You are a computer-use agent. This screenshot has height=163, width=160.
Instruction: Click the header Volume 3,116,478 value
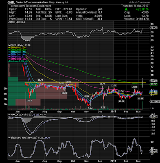pyautogui.click(x=142, y=19)
